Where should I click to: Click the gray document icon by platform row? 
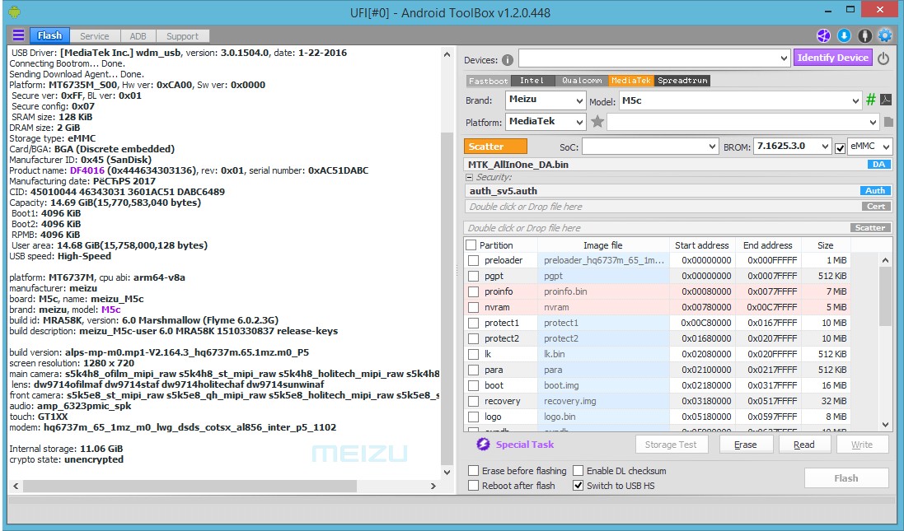click(888, 122)
